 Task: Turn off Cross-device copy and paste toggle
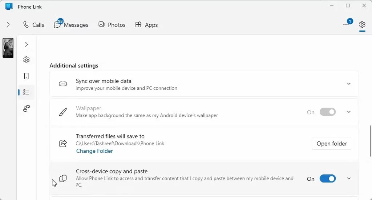click(x=327, y=179)
